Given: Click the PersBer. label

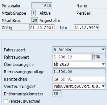Looking at the screenshot, I should click(84, 13).
